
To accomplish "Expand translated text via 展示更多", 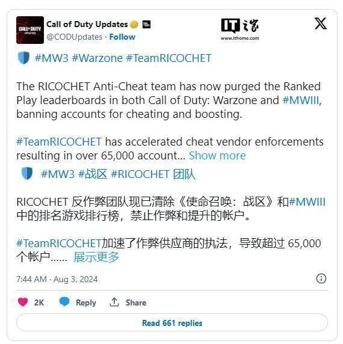I will pyautogui.click(x=96, y=257).
